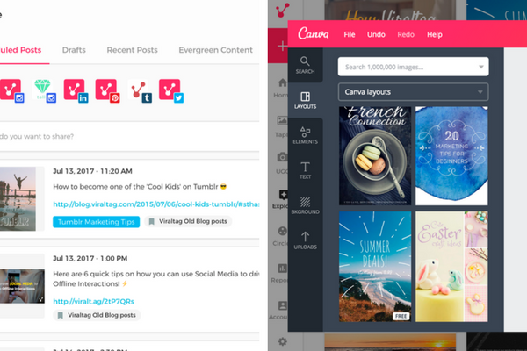Click Viraltag Old Blog posts tag on Tumblr post

(x=188, y=221)
